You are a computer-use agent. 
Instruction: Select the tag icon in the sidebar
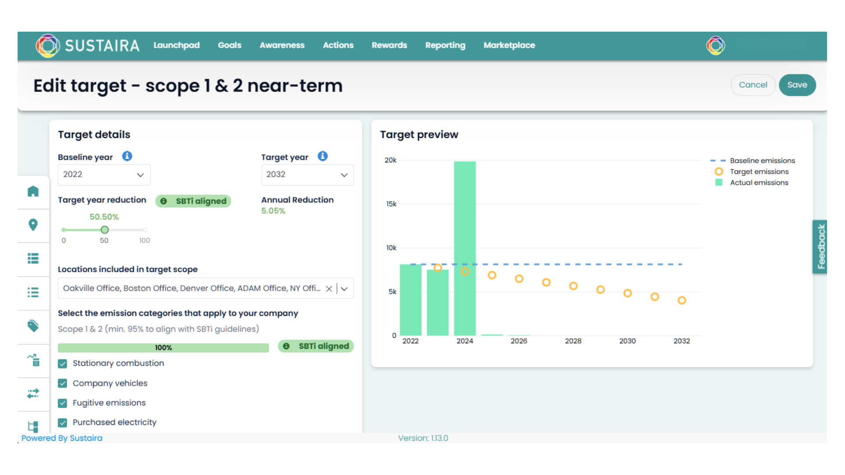(x=33, y=326)
